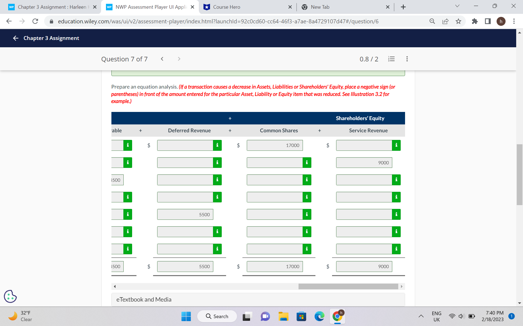
Task: Click the site security padlock in the address bar
Action: pos(51,21)
